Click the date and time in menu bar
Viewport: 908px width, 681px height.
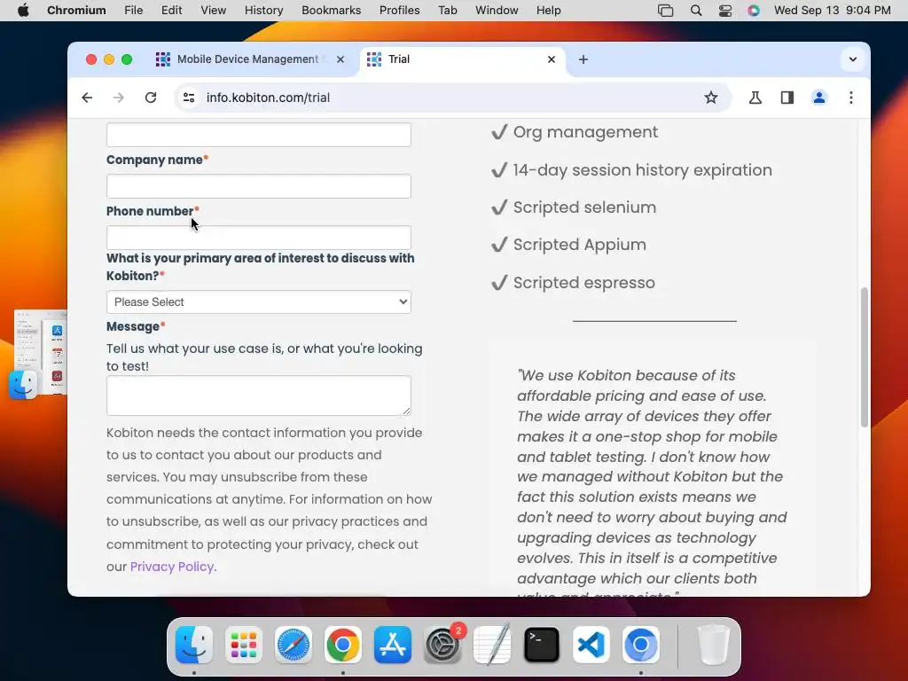click(x=832, y=11)
